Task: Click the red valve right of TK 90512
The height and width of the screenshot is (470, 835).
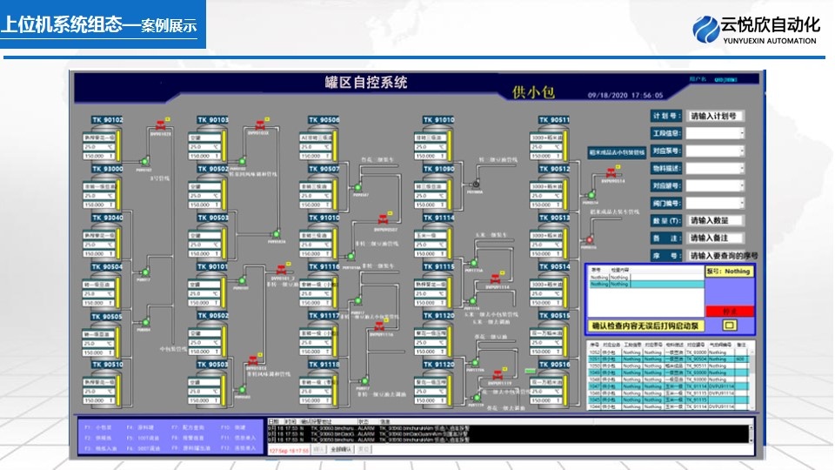Action: pos(612,172)
